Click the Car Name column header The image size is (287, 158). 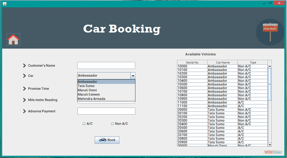[x=223, y=62]
